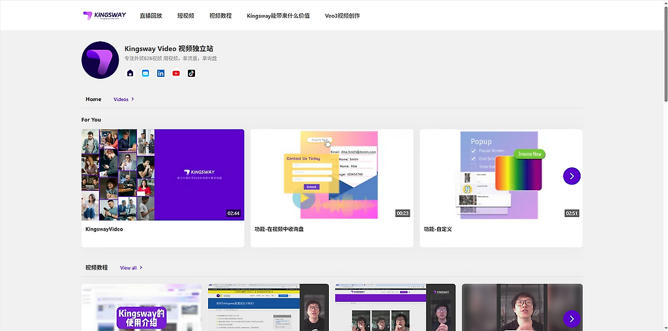The image size is (668, 331).
Task: Open Kingsway能带来什么价值 menu item
Action: [x=278, y=16]
